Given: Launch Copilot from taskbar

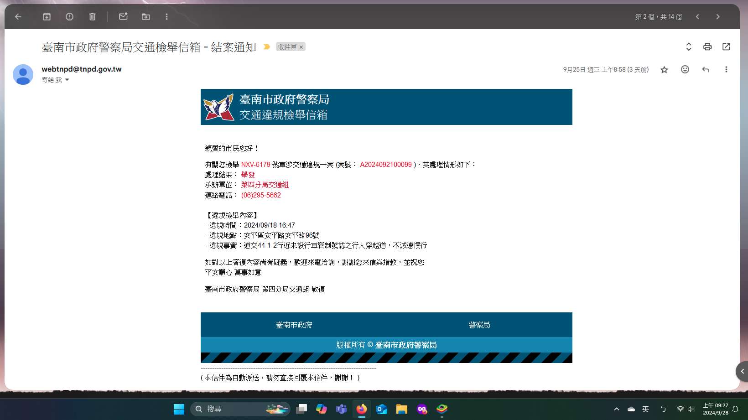Looking at the screenshot, I should point(322,409).
